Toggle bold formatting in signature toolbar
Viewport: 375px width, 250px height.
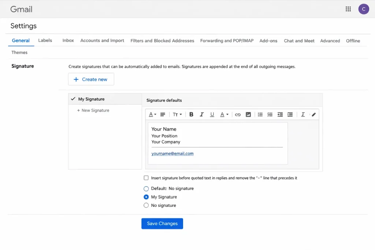[x=191, y=115]
